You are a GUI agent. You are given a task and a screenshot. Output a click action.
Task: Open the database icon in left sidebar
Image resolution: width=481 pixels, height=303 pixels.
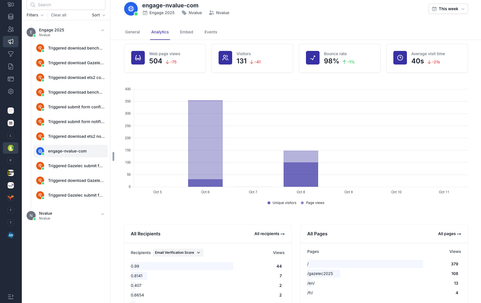pos(11,17)
